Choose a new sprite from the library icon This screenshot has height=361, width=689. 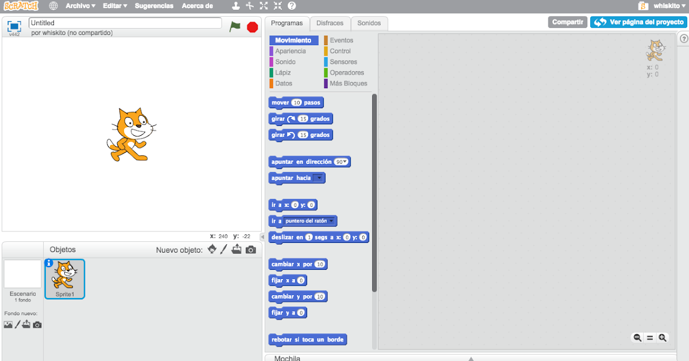click(212, 249)
